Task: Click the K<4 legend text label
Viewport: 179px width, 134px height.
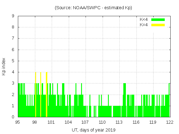Action: (x=144, y=20)
